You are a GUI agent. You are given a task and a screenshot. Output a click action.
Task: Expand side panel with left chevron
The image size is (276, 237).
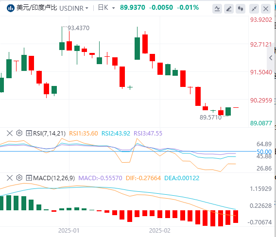click(271, 58)
